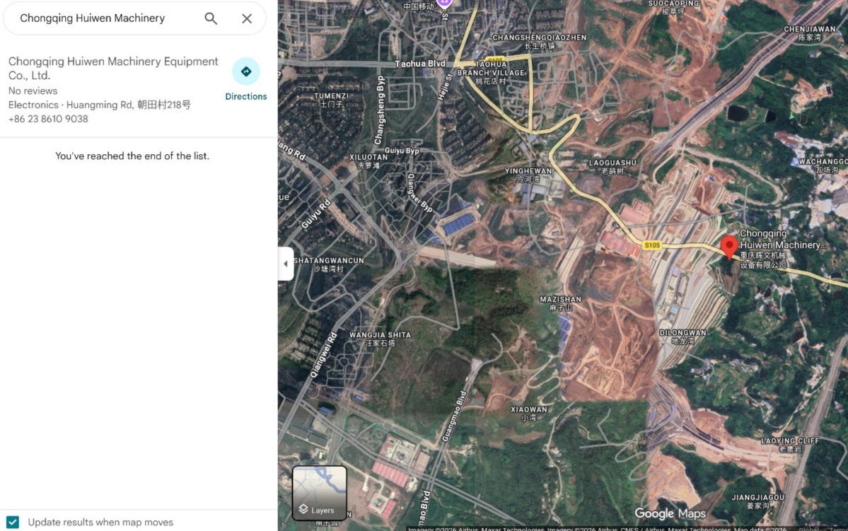The image size is (848, 531).
Task: Click the JIANGJIAGOU place label
Action: [x=757, y=501]
